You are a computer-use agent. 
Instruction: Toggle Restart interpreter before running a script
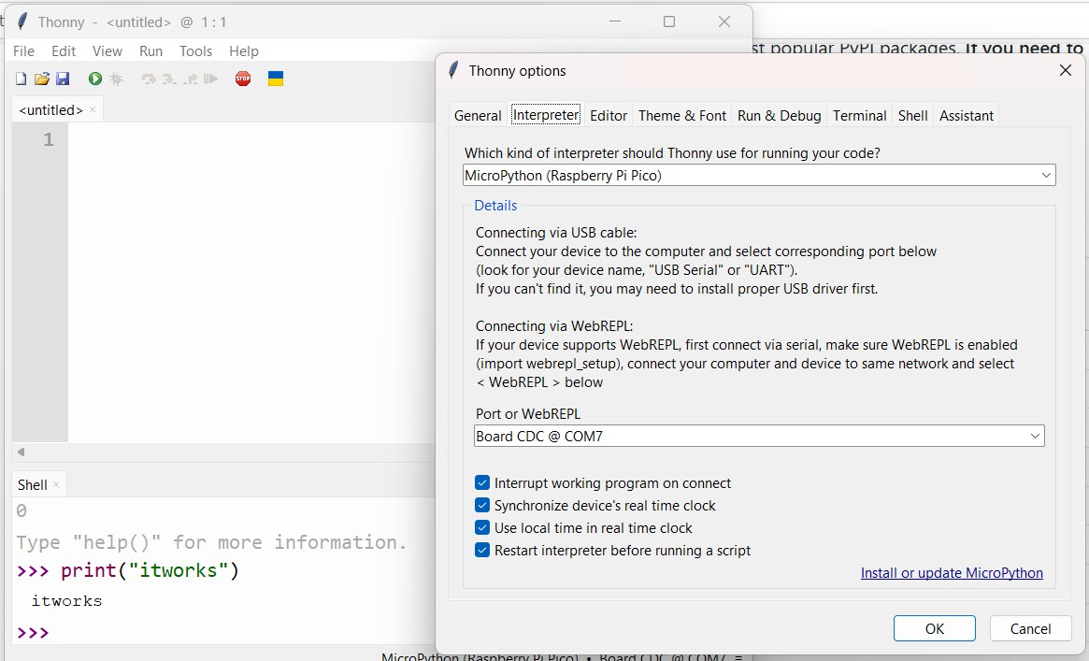click(x=482, y=550)
